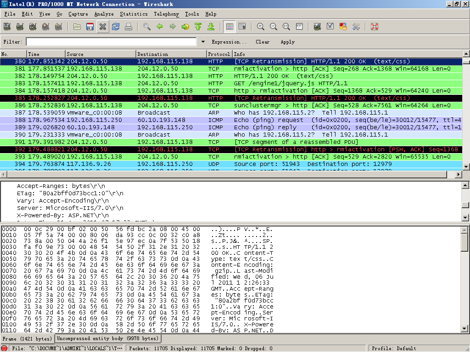Sort packets by Source column header
This screenshot has height=352, width=470.
pyautogui.click(x=101, y=54)
